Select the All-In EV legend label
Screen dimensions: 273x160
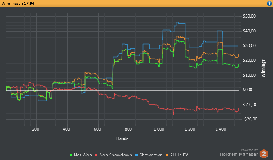179,155
